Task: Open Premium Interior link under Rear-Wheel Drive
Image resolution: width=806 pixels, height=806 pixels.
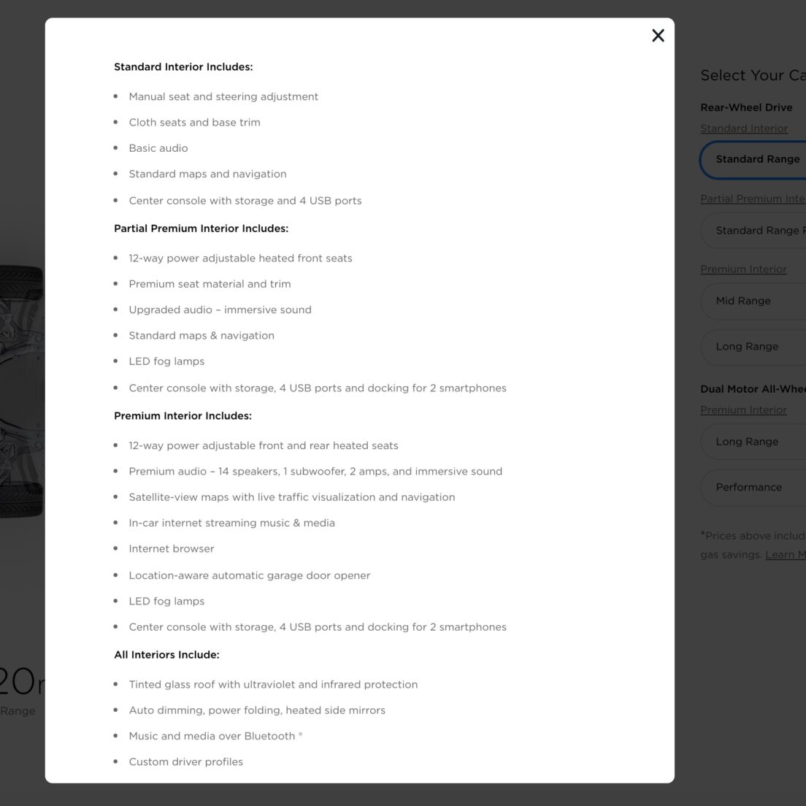Action: click(743, 269)
